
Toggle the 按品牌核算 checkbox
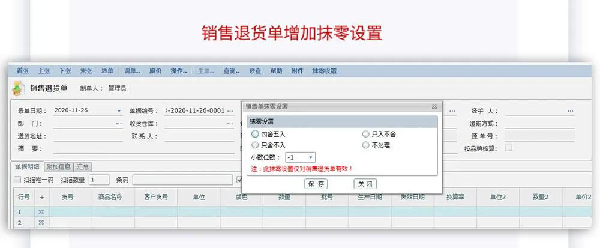(509, 148)
